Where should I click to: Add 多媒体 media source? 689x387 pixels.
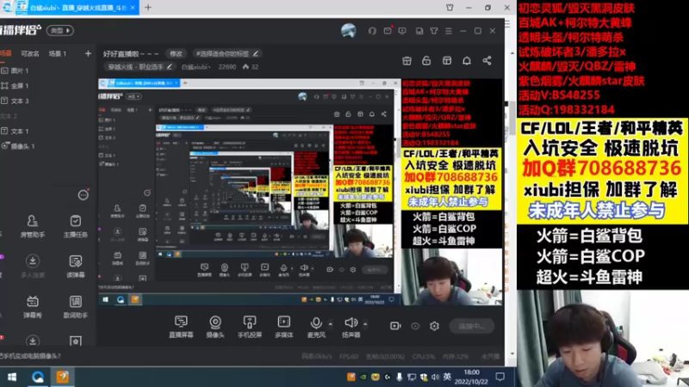pos(284,327)
